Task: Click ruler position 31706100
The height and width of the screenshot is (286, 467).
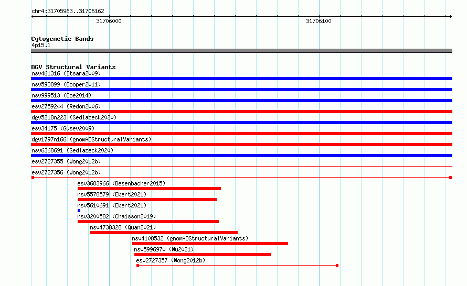Action: (319, 21)
